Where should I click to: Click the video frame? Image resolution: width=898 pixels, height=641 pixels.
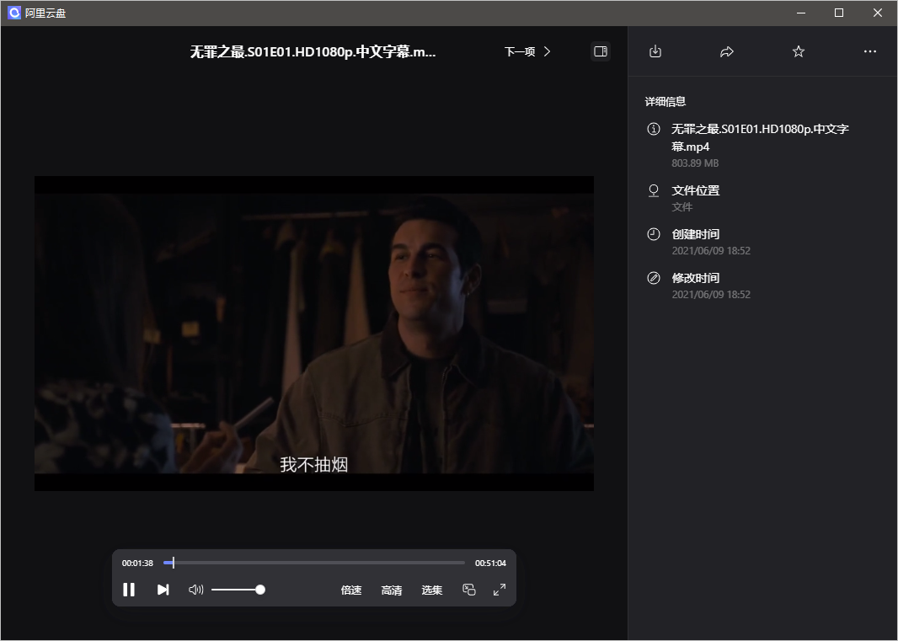[x=314, y=334]
